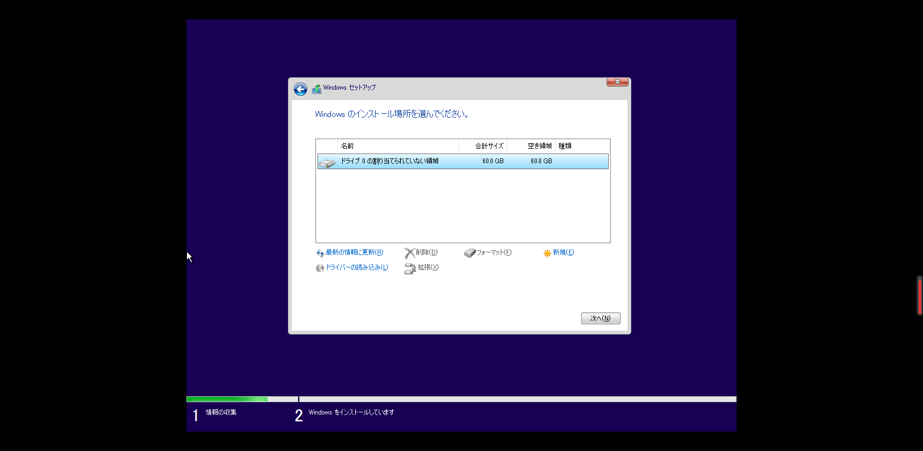This screenshot has width=923, height=451.
Task: Click the format drive icon
Action: click(470, 253)
